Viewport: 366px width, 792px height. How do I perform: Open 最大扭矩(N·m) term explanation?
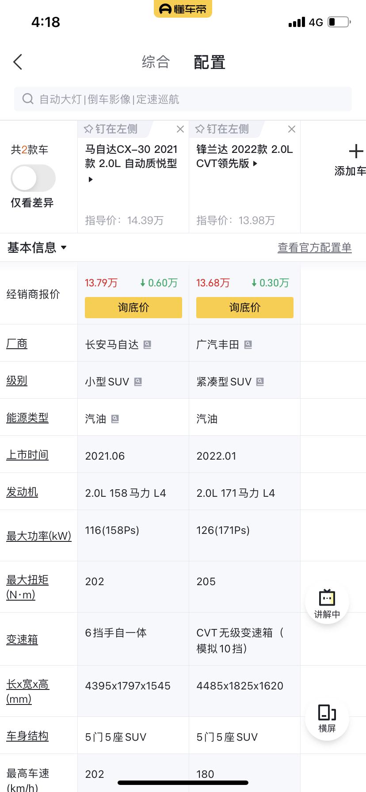(27, 587)
